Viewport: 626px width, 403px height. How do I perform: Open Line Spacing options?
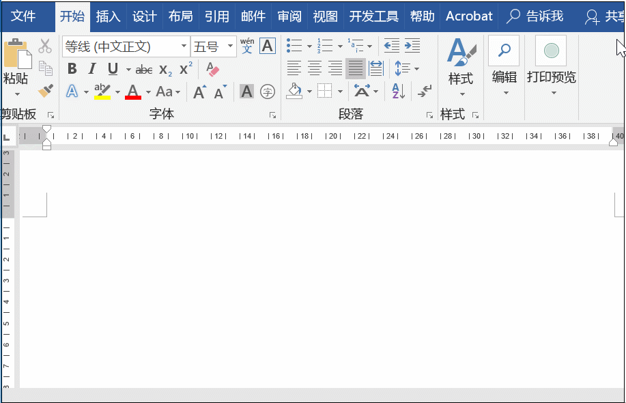pos(406,68)
